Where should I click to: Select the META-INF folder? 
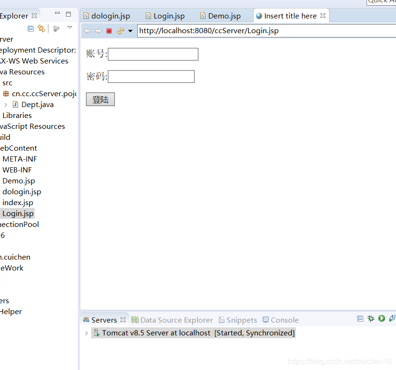tap(19, 159)
